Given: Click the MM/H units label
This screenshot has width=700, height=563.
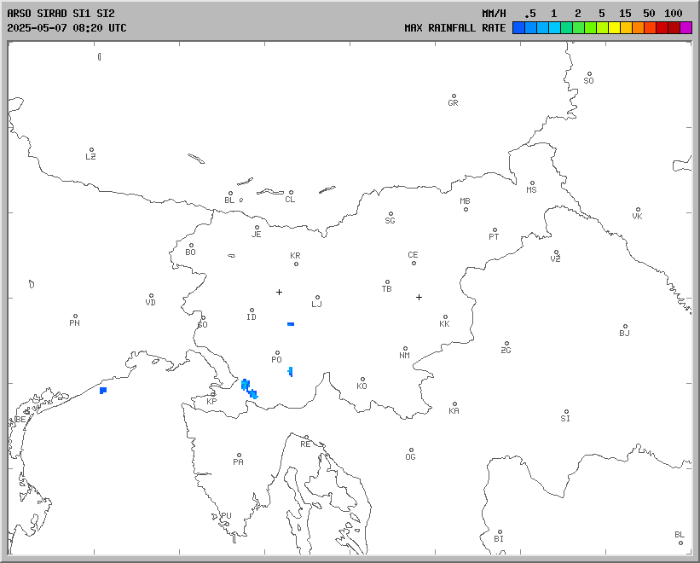Looking at the screenshot, I should tap(494, 14).
